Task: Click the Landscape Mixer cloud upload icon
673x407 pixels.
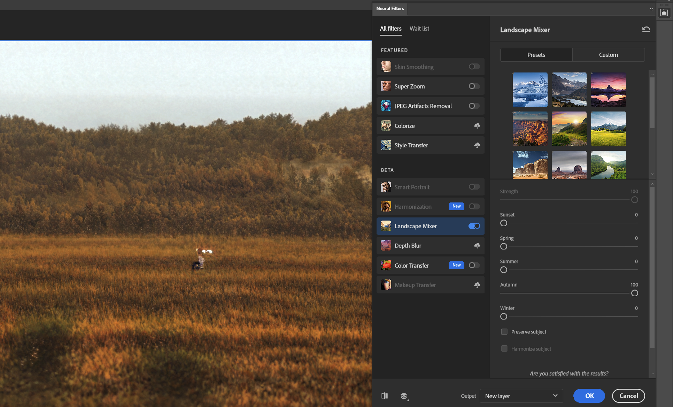Action: 474,226
